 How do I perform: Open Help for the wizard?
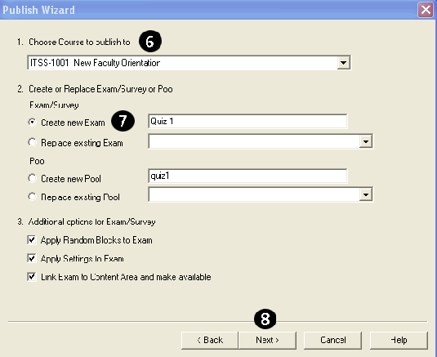point(399,341)
